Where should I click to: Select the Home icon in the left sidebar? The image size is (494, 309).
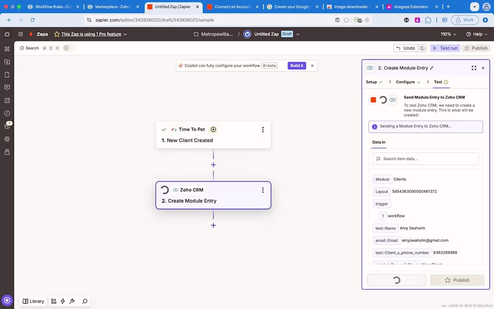[x=7, y=34]
